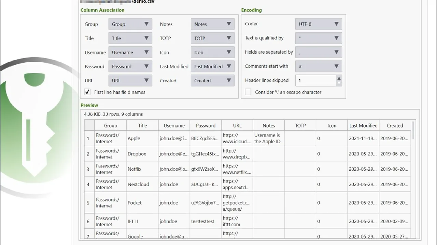Expand the Username column association dropdown
This screenshot has height=245, width=437.
(130, 52)
